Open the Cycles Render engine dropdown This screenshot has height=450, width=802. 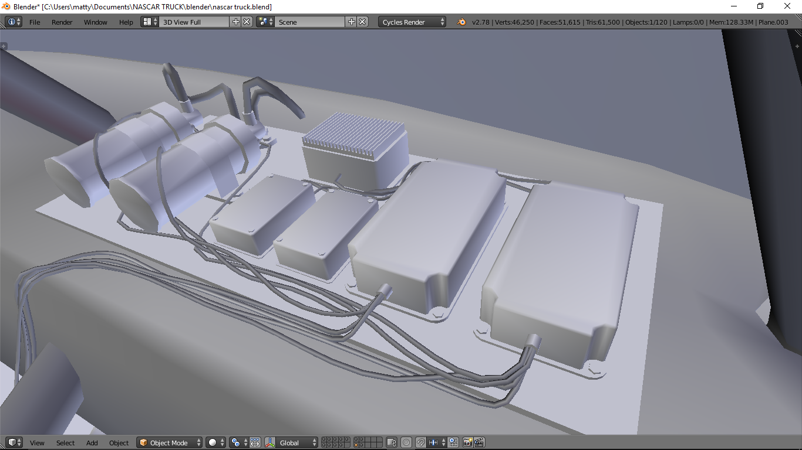tap(412, 22)
